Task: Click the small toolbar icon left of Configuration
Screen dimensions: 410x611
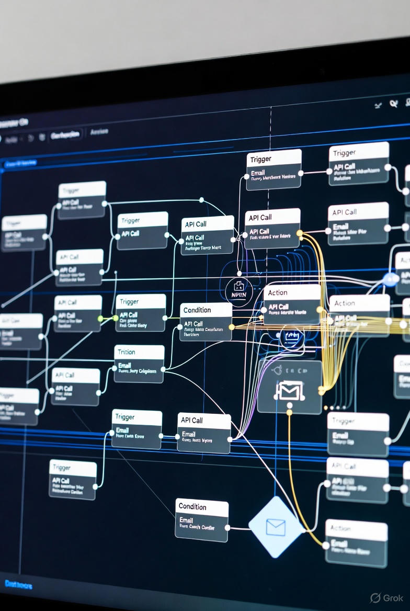Action: tap(42, 137)
